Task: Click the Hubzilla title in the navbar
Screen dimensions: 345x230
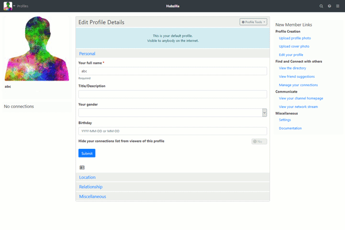Action: point(172,6)
